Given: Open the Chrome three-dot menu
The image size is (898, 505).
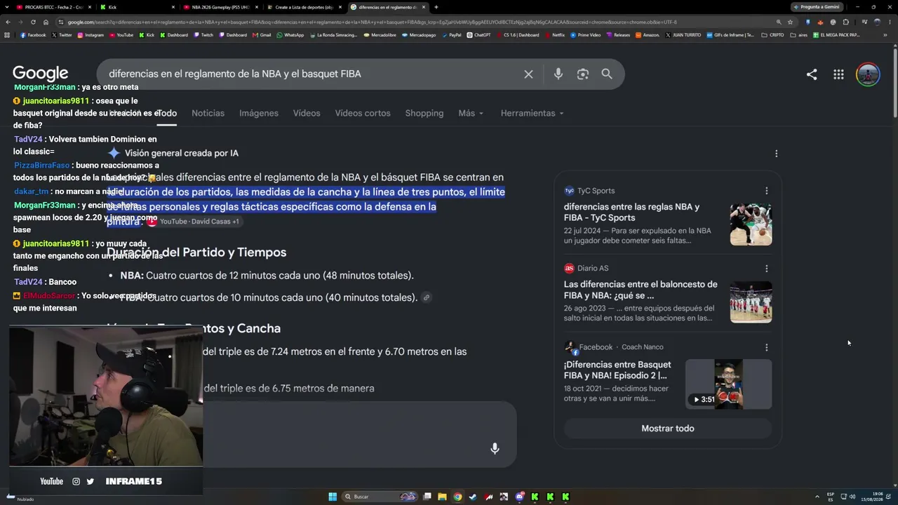Looking at the screenshot, I should tap(890, 22).
